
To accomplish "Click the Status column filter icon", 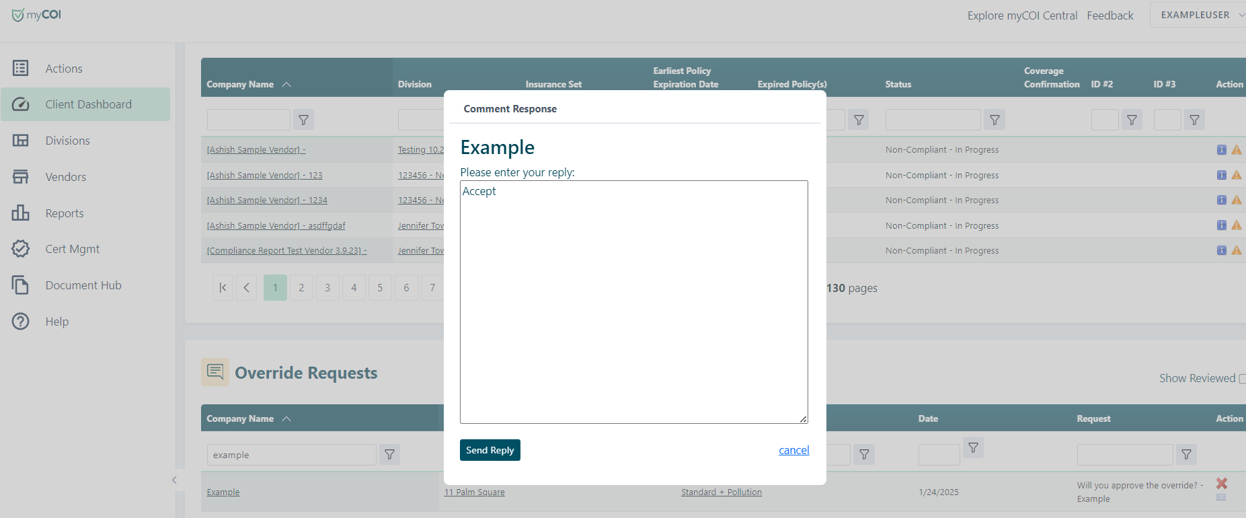I will pos(995,120).
